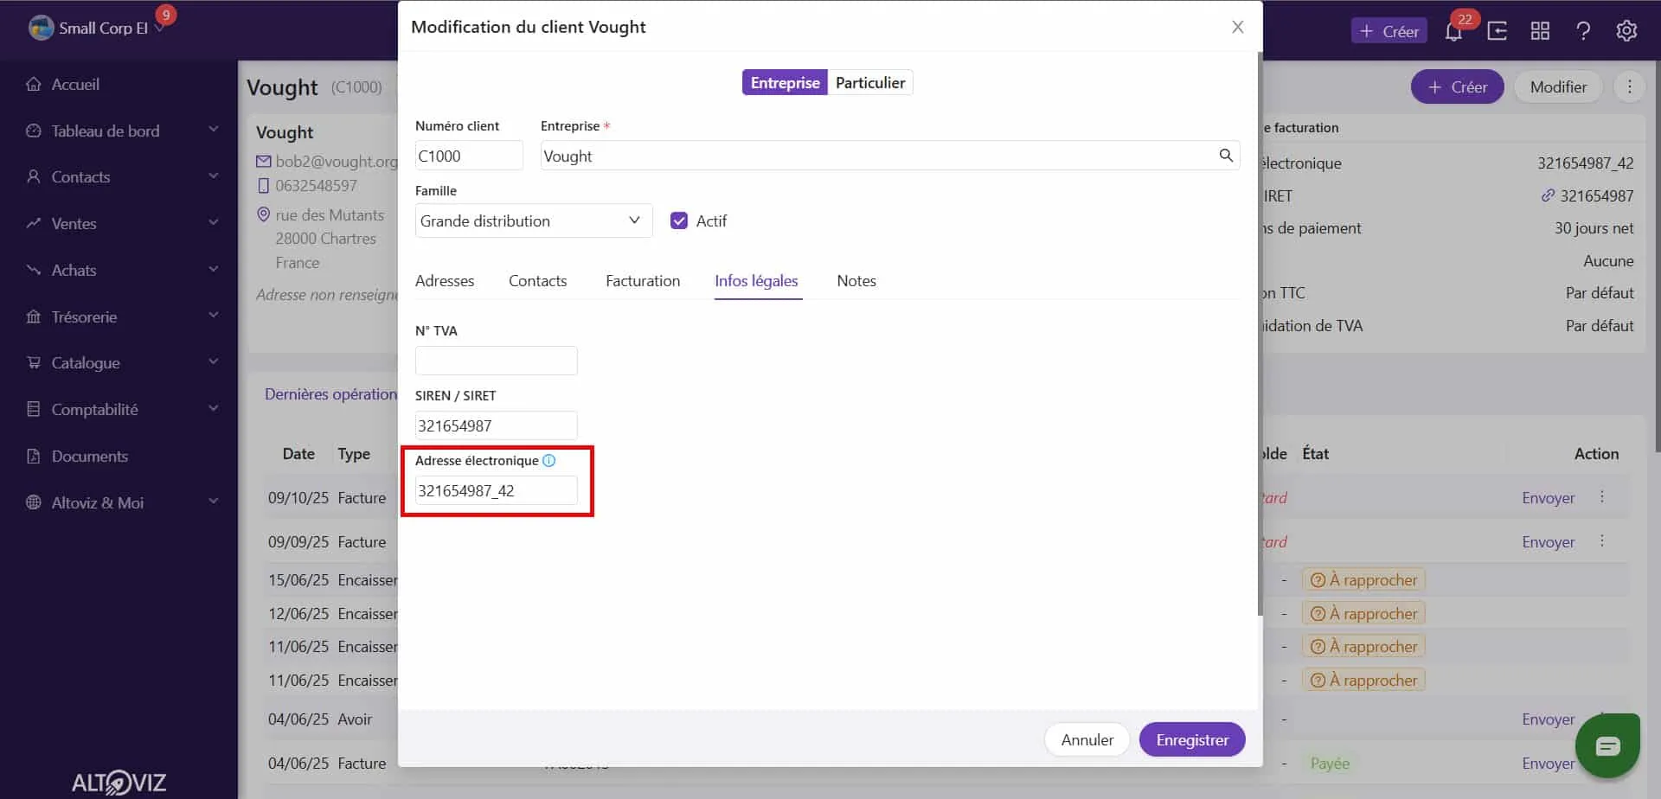The height and width of the screenshot is (799, 1661).
Task: Click the Achats trend-down icon
Action: click(34, 270)
